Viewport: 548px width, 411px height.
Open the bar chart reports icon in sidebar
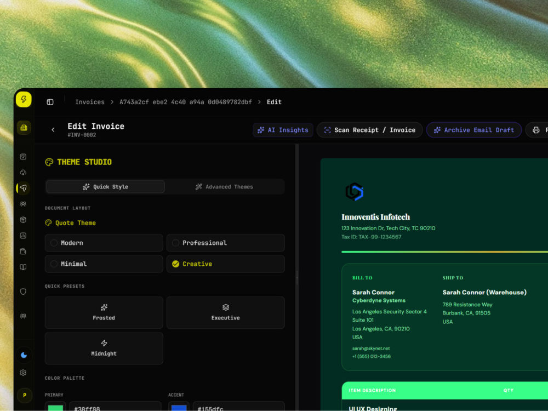point(23,236)
